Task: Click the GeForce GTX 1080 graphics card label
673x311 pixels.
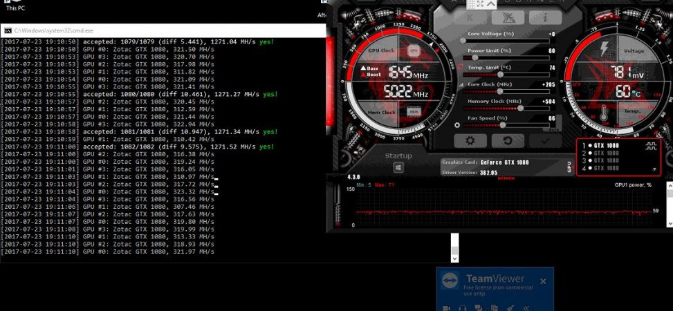Action: [504, 162]
